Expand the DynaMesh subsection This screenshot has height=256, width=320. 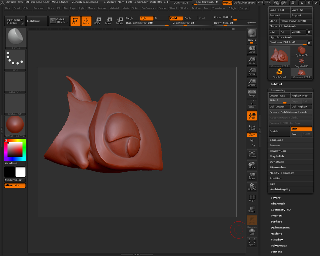pyautogui.click(x=277, y=162)
